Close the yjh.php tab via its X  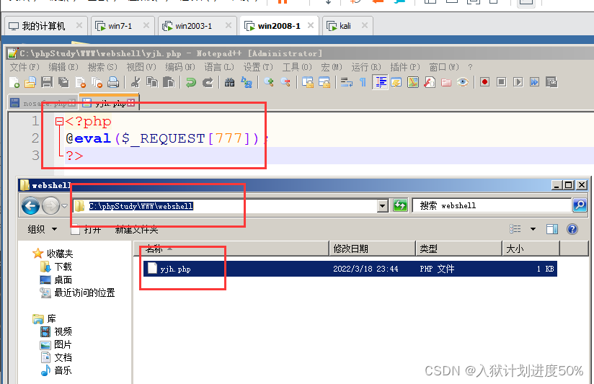point(131,102)
